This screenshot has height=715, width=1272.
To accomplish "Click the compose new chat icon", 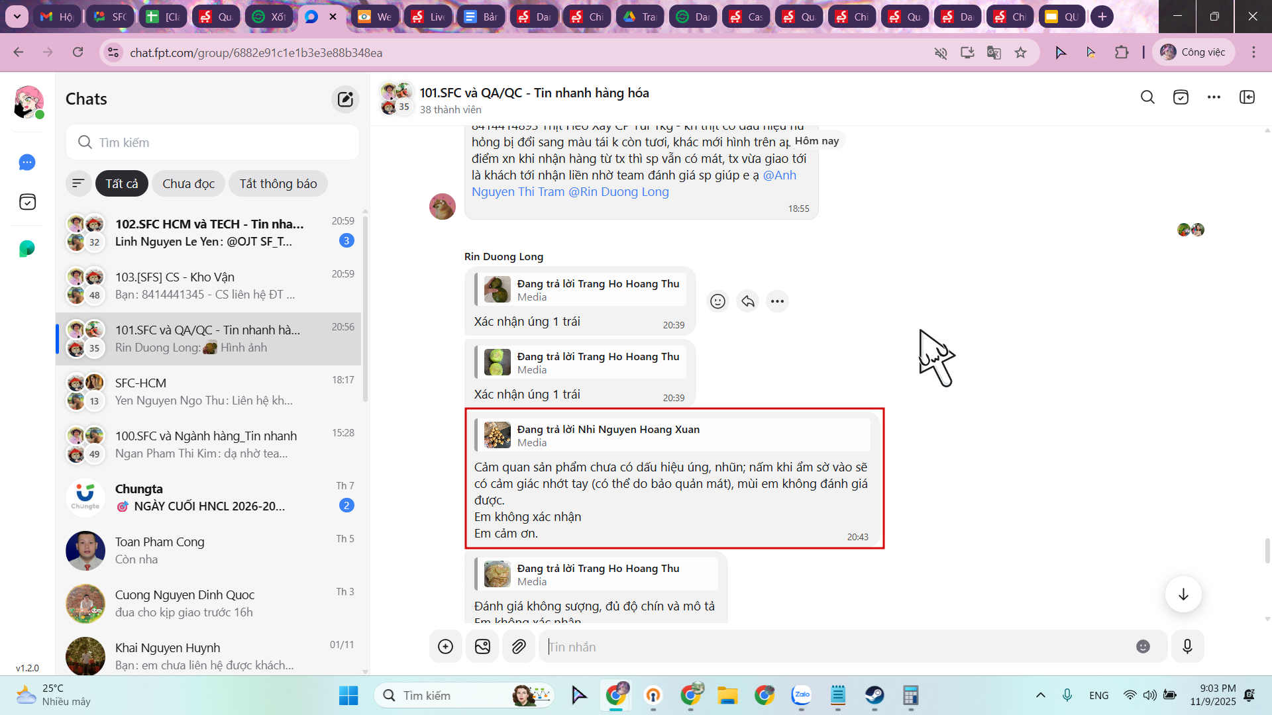I will coord(345,99).
